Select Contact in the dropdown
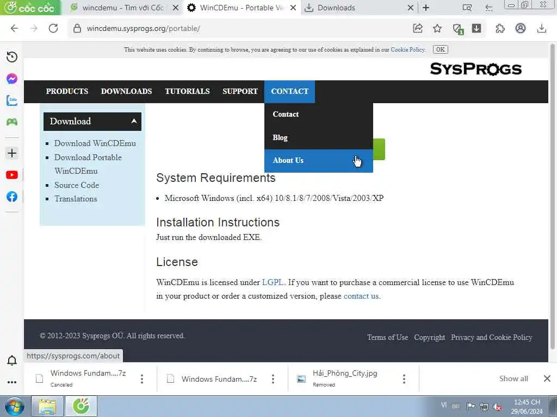The height and width of the screenshot is (417, 557). click(x=319, y=114)
